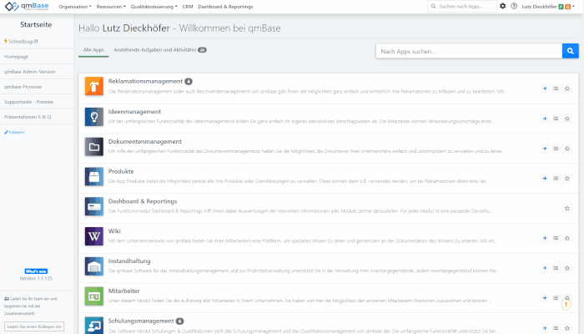Click plus icon in Wiki row
The height and width of the screenshot is (334, 584).
point(545,238)
